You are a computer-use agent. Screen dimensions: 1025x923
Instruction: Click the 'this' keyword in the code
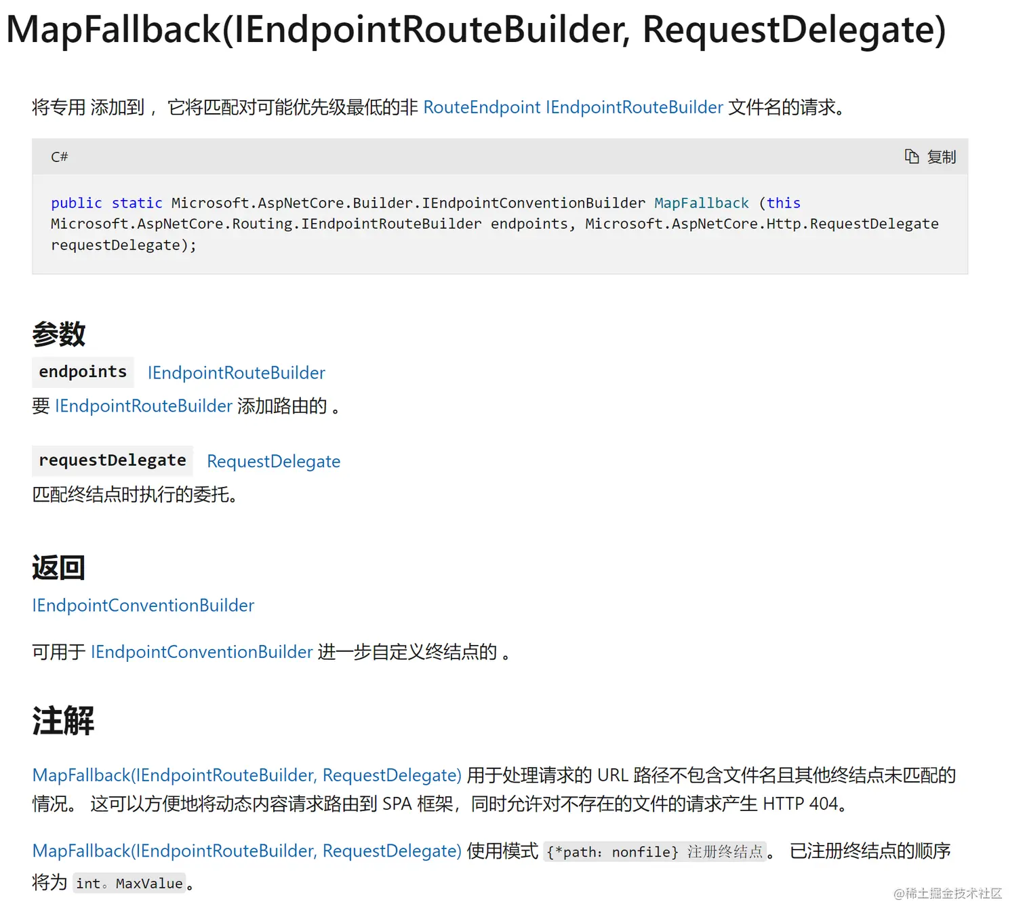[x=784, y=203]
